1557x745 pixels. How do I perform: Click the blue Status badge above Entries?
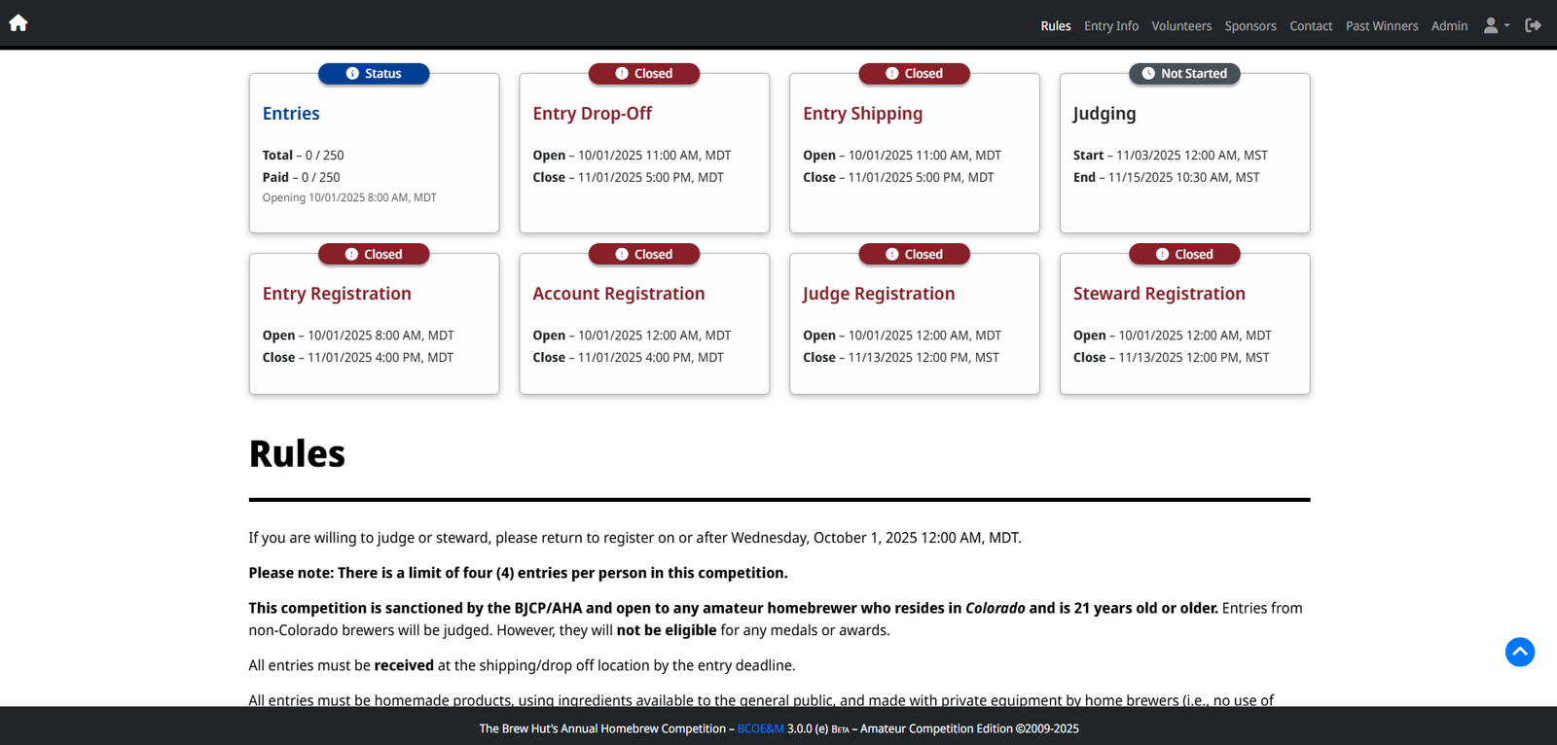tap(374, 74)
